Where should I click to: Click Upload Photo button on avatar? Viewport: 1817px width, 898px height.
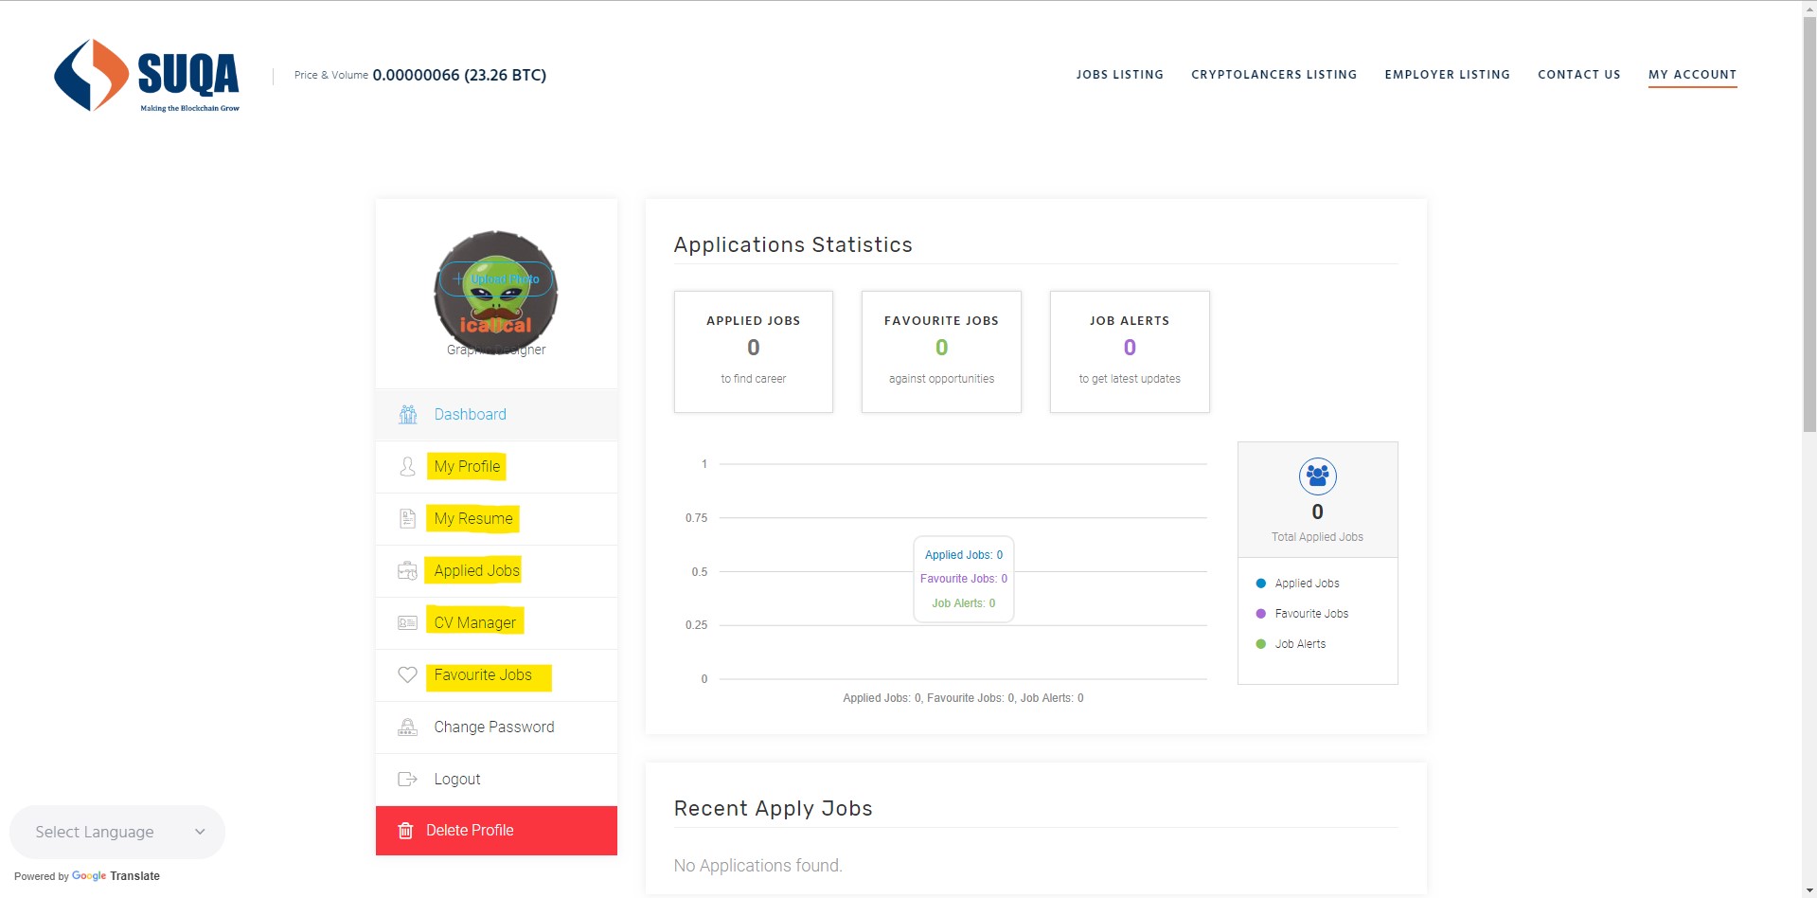(x=496, y=278)
